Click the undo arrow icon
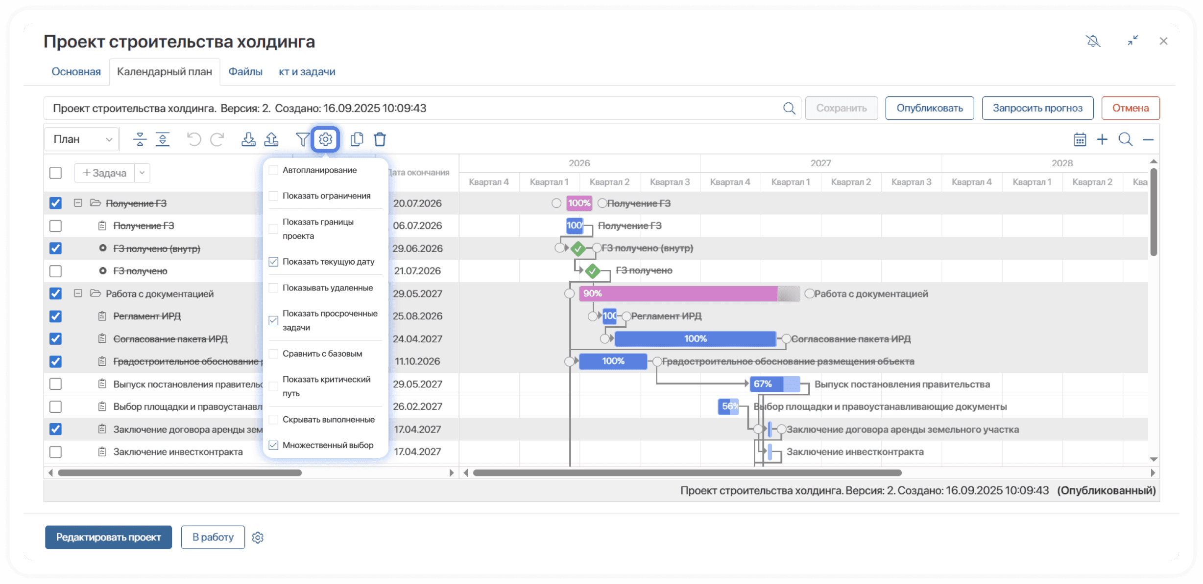 (x=194, y=139)
